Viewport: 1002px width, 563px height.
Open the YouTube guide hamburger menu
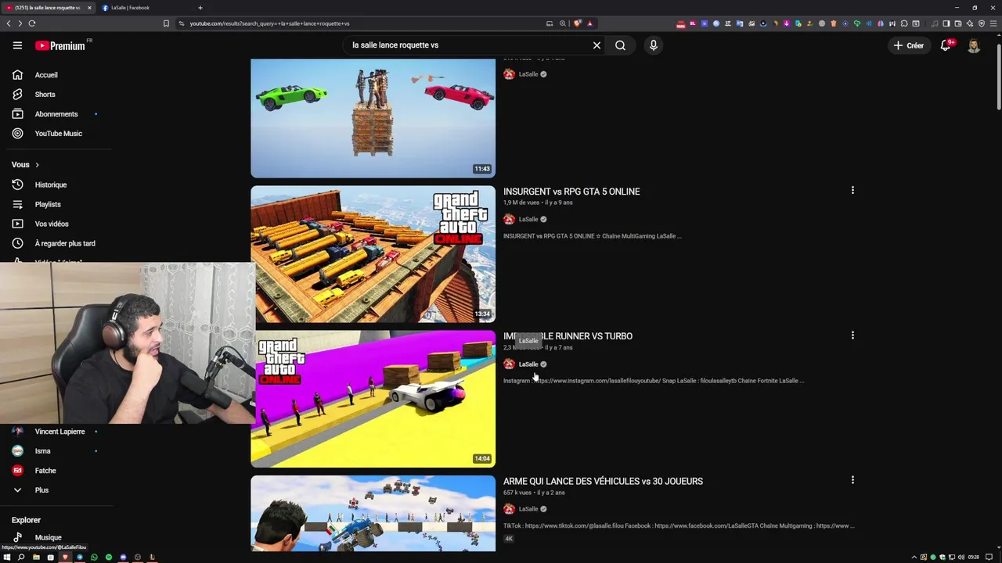tap(17, 45)
